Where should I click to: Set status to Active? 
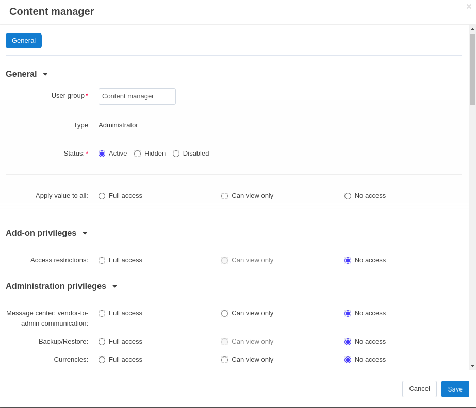coord(102,154)
